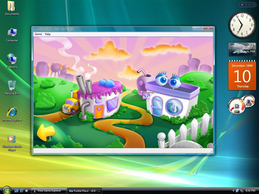
Task: Select the Recycle Bin icon
Action: (12, 88)
